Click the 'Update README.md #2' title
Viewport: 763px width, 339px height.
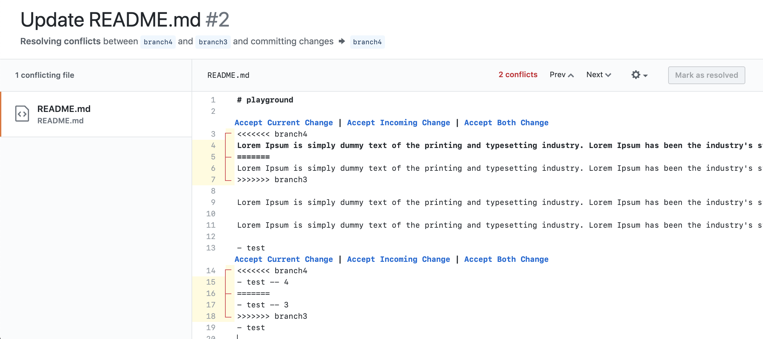(x=125, y=20)
